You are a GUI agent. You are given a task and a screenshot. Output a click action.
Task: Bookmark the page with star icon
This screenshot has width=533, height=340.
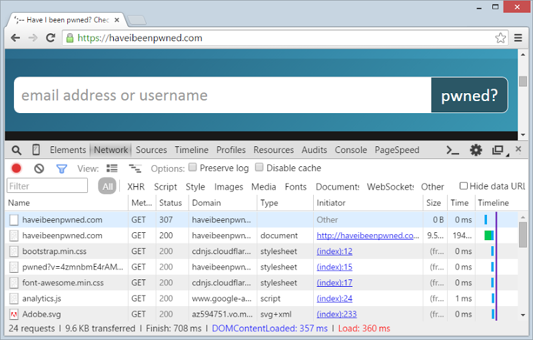(x=500, y=38)
